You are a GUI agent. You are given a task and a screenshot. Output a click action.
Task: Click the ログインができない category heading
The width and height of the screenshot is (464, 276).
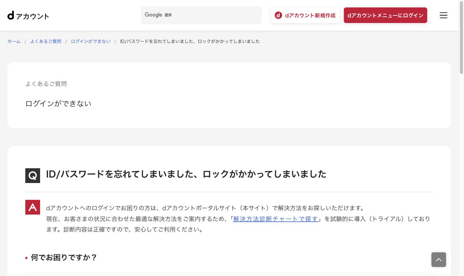pyautogui.click(x=58, y=103)
